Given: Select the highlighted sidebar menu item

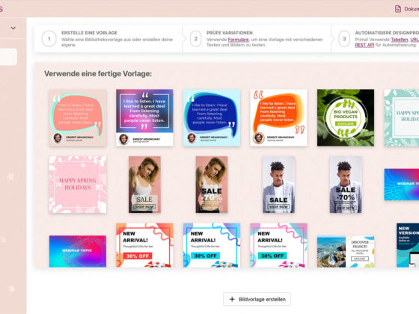Looking at the screenshot, I should [8, 57].
